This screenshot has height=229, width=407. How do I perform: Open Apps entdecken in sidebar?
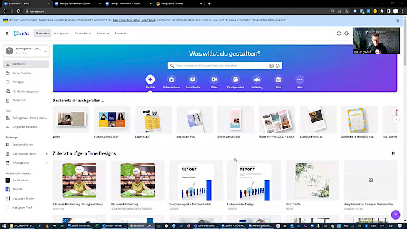pyautogui.click(x=26, y=145)
